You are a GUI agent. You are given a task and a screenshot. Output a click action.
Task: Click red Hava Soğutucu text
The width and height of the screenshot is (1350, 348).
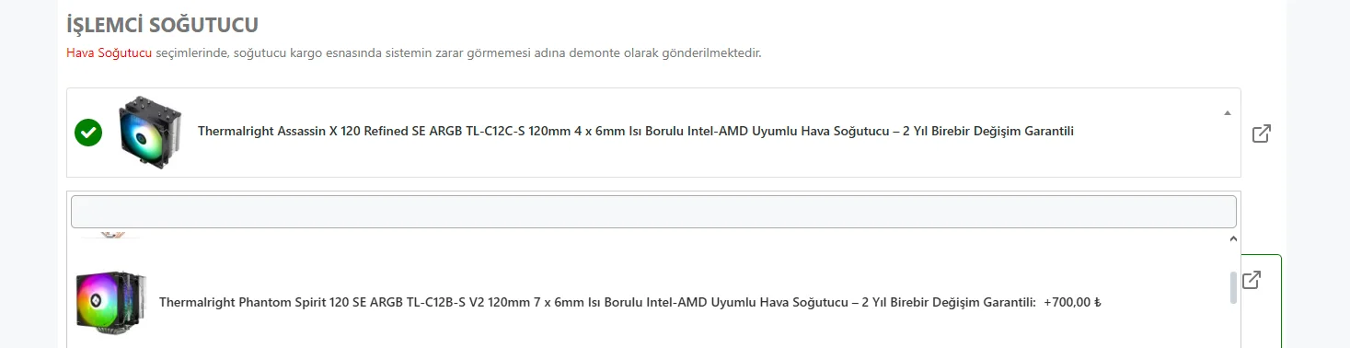tap(109, 53)
